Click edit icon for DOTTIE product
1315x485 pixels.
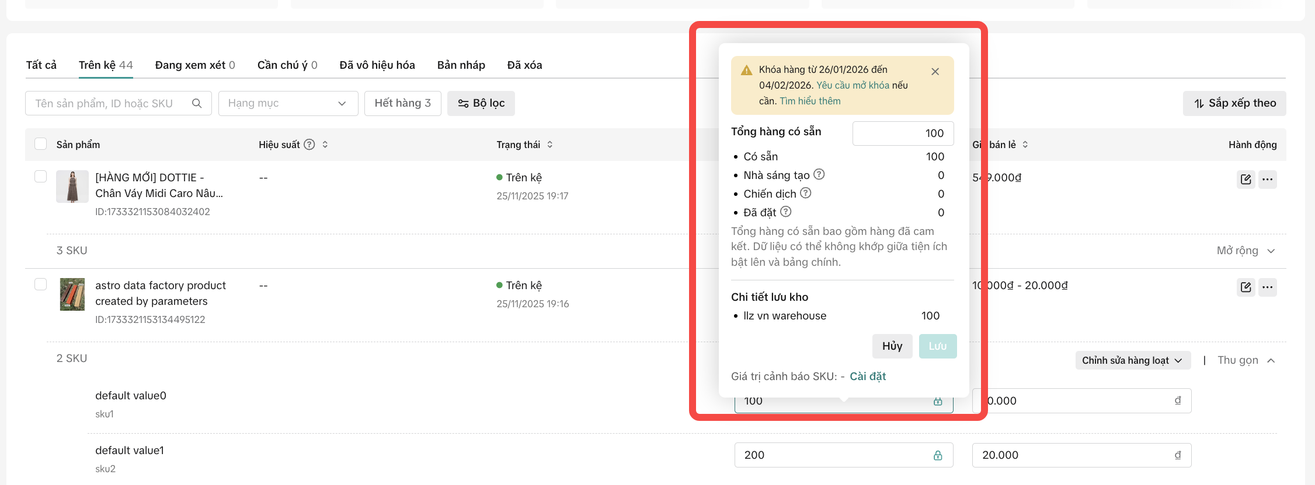point(1246,179)
